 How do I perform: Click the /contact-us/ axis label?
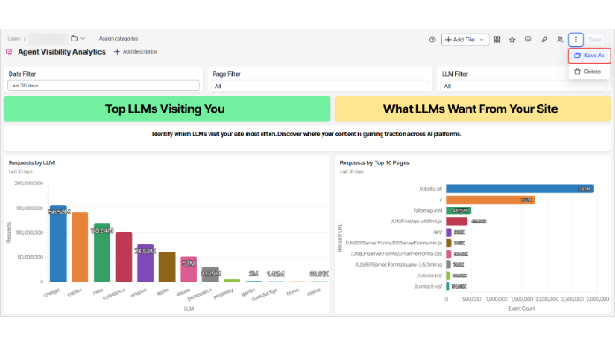coord(428,287)
